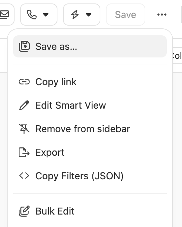The image size is (182, 227).
Task: Click the export file arrow icon
Action: (x=24, y=152)
